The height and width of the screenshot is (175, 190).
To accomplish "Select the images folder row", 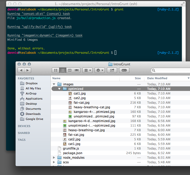I will tap(120, 84).
